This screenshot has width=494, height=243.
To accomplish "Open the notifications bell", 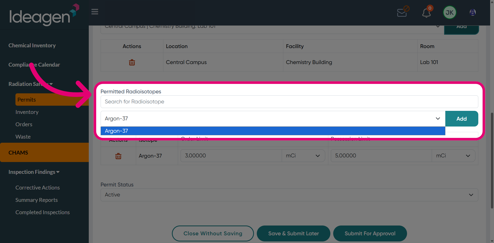I will click(x=427, y=12).
